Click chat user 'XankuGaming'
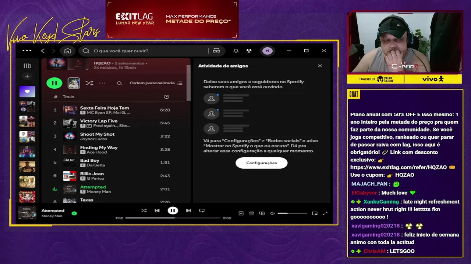This screenshot has width=471, height=264. 381,202
